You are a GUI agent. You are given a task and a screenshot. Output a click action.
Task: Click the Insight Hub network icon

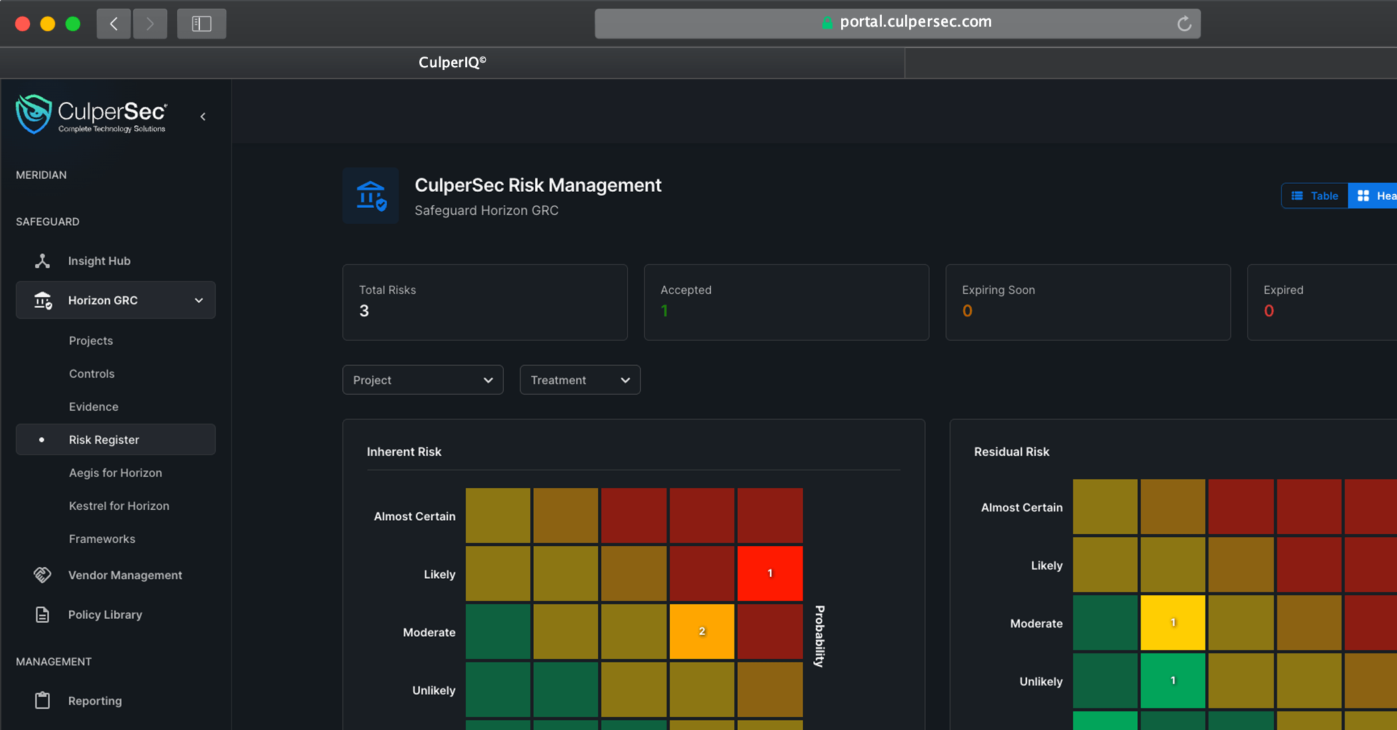[43, 261]
